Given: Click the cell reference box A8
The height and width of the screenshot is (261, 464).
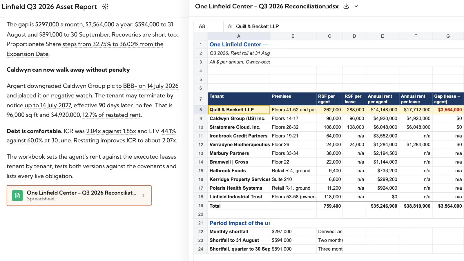Looking at the screenshot, I should tap(209, 26).
